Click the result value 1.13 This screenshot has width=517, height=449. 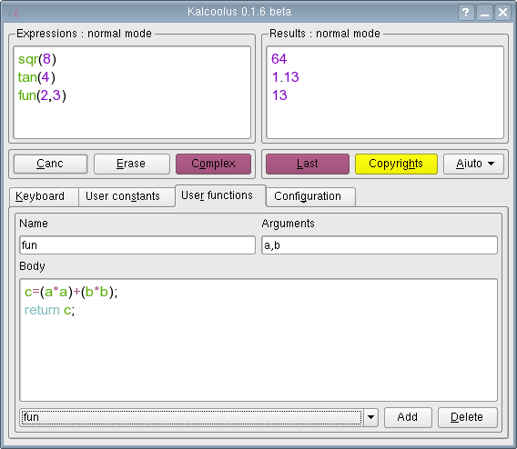285,77
